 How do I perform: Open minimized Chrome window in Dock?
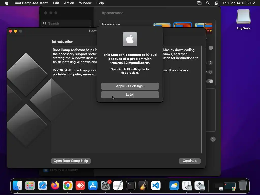point(230,186)
